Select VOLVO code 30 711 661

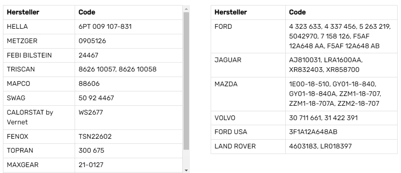pos(305,118)
